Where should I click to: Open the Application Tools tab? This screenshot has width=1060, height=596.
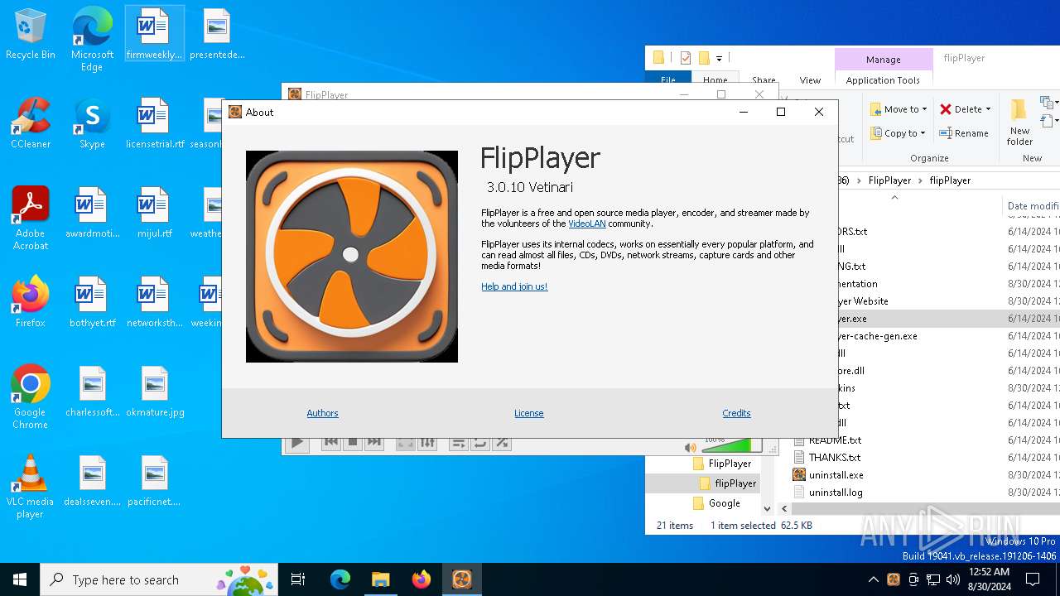coord(883,80)
